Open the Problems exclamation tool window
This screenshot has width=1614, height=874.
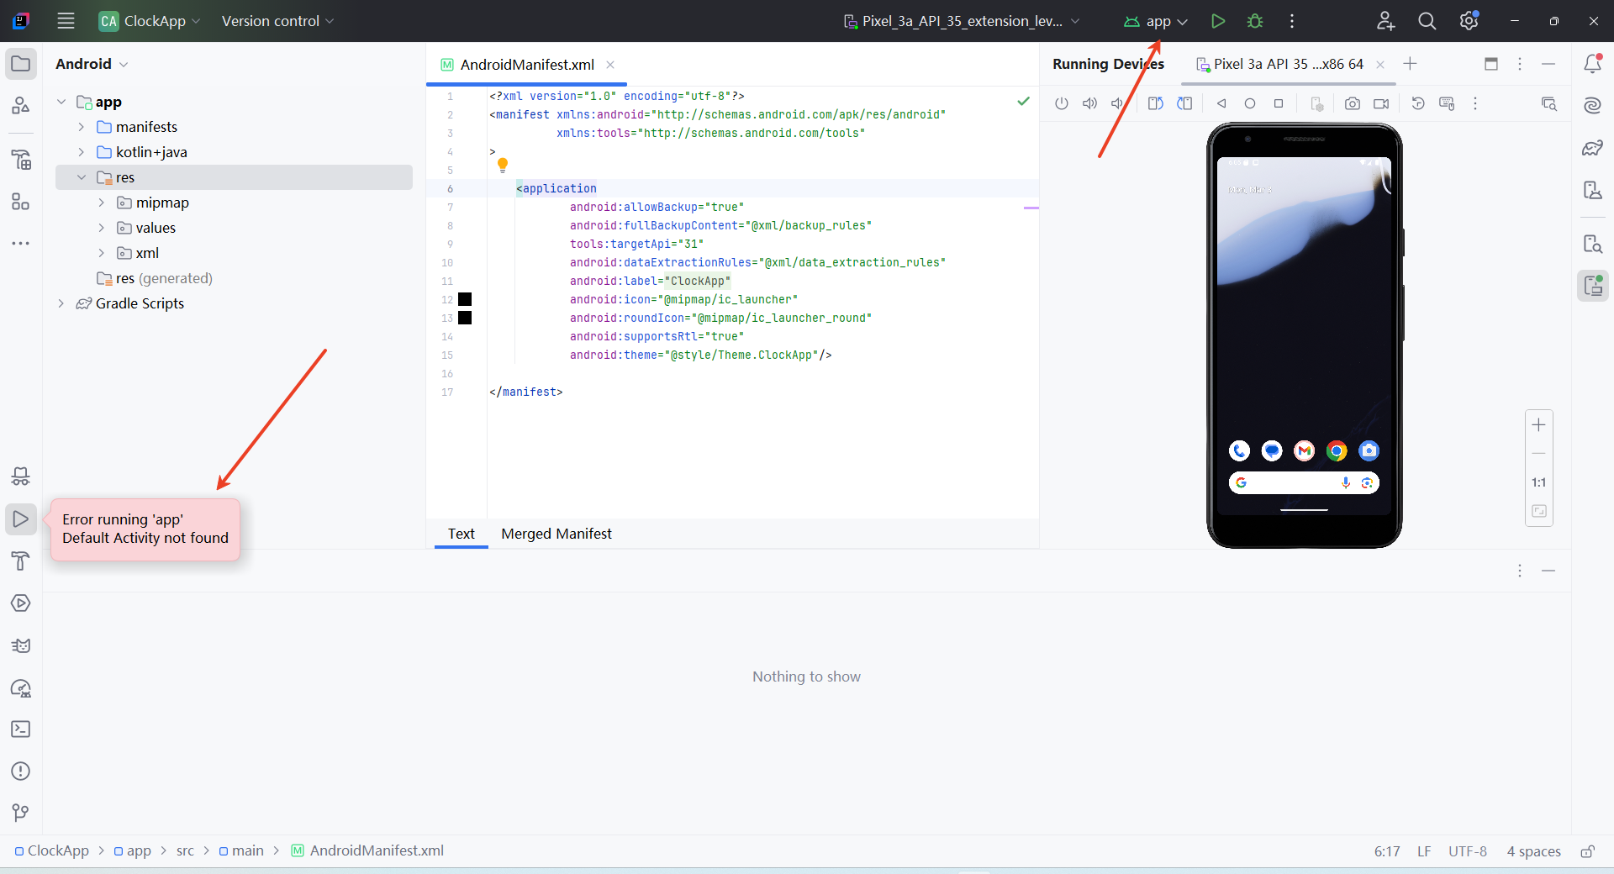[21, 771]
